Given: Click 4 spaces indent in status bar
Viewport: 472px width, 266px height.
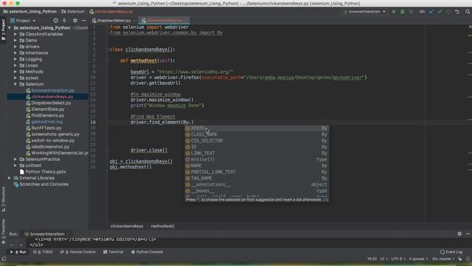Looking at the screenshot, I should pos(418,259).
